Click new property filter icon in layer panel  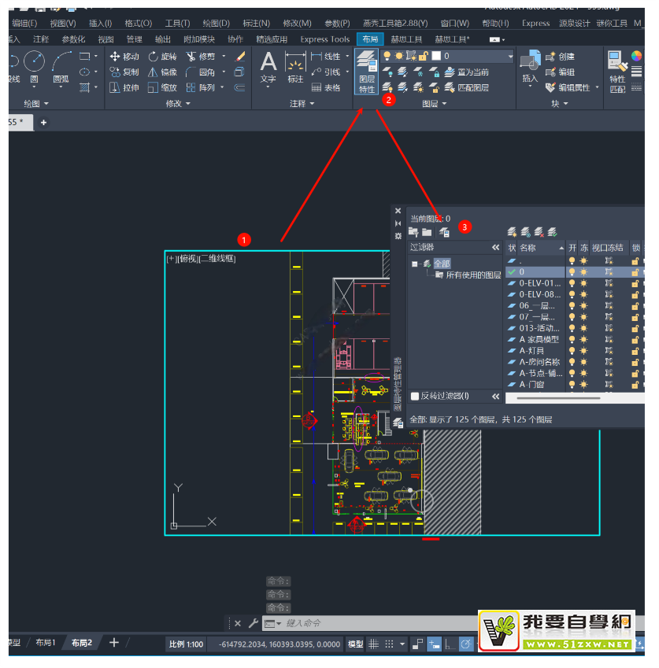413,231
